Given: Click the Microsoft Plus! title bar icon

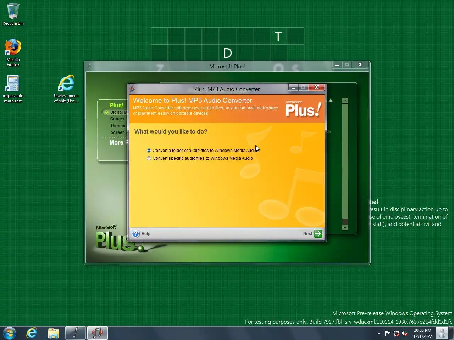Looking at the screenshot, I should click(x=89, y=66).
